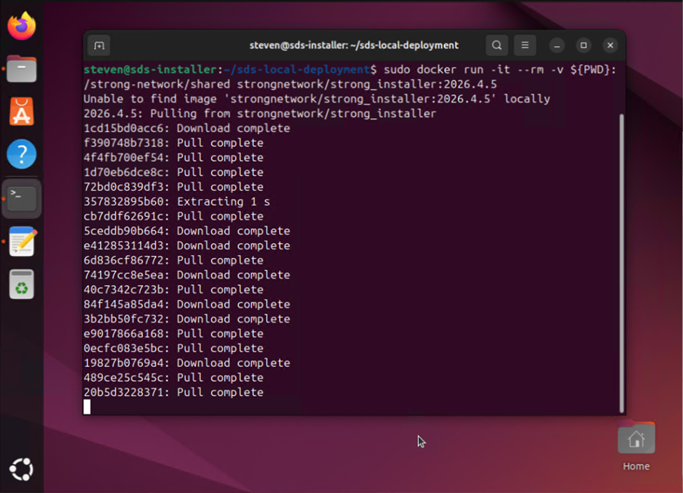
Task: Open the Help dock icon
Action: (x=21, y=154)
